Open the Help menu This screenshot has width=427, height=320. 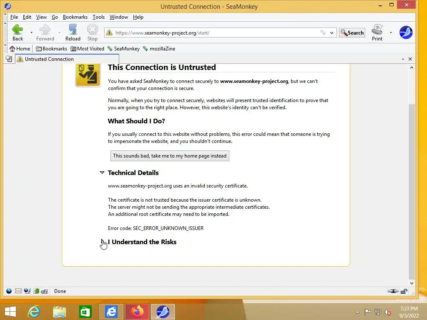click(138, 17)
